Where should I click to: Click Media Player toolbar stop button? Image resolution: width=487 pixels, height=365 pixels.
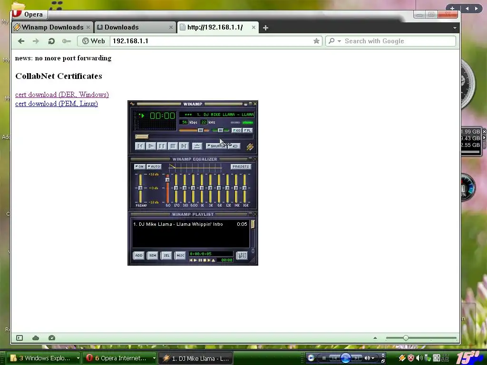click(324, 358)
